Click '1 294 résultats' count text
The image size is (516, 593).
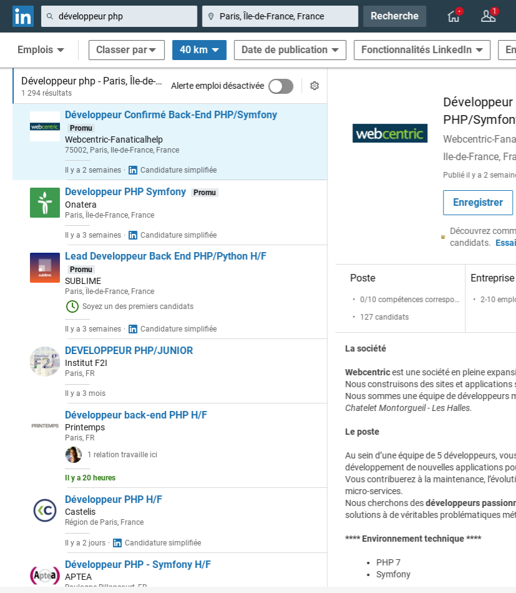(46, 93)
